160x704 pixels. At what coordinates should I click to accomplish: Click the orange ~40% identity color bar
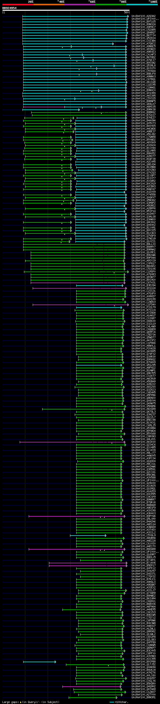(x=49, y=4)
